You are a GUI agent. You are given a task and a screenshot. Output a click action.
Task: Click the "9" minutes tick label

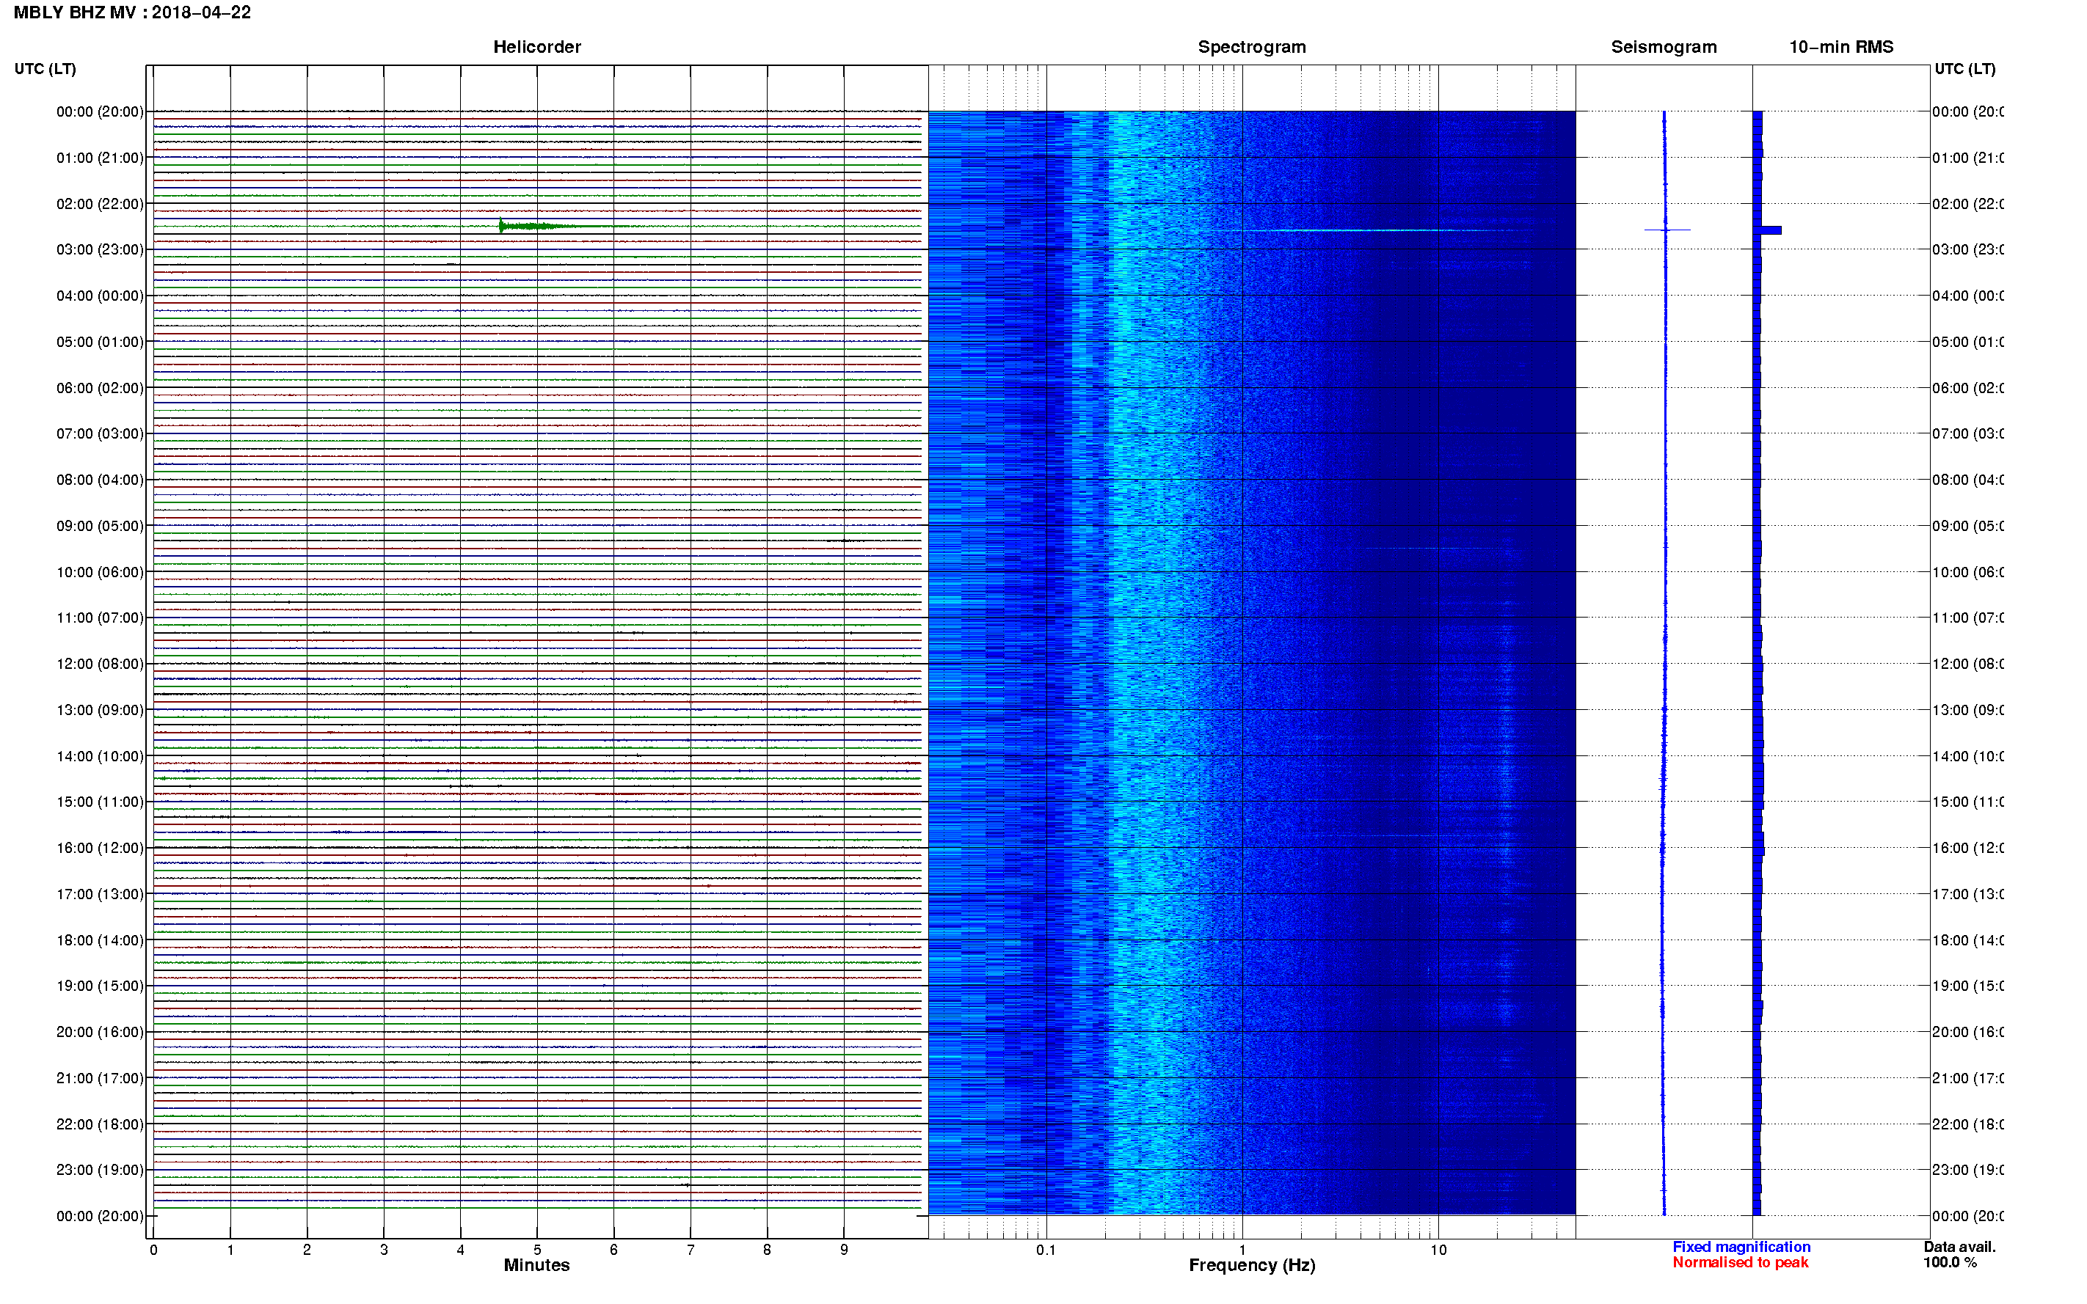point(844,1250)
